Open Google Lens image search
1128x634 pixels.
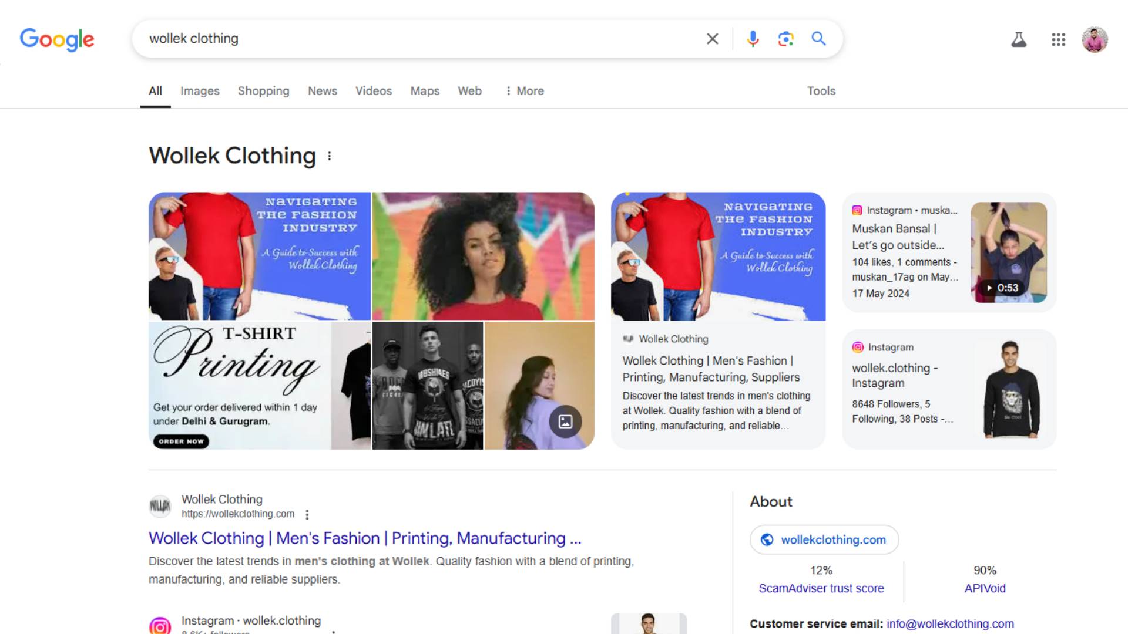click(x=785, y=39)
